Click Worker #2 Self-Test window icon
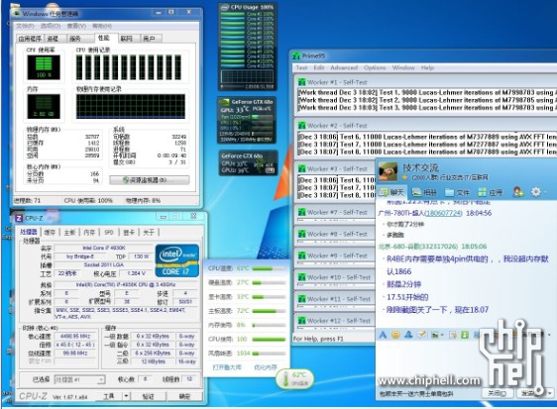The width and height of the screenshot is (557, 409). [x=302, y=126]
